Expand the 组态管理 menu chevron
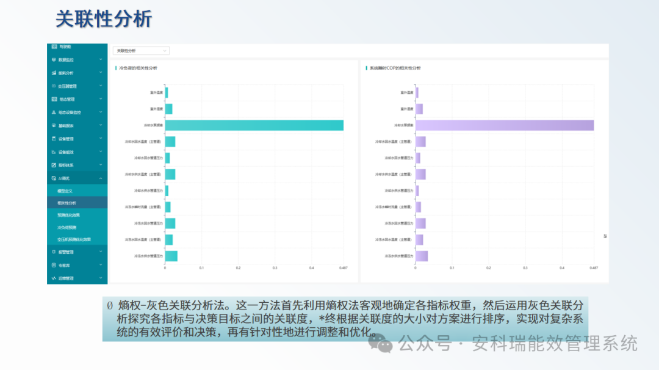Screen dimensions: 659x370 pyautogui.click(x=101, y=100)
